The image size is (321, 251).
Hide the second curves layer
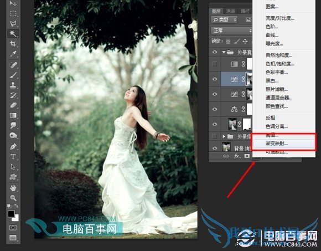point(215,94)
